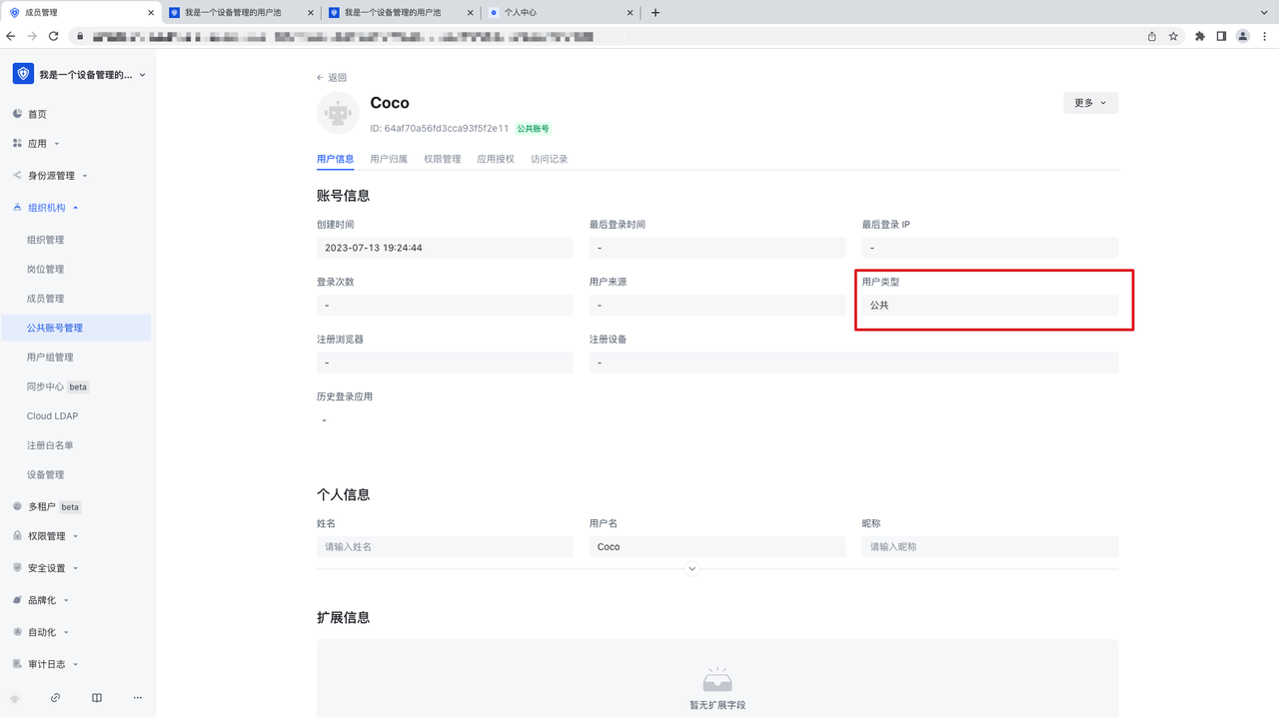Open the documentation book icon in sidebar
1279x717 pixels.
point(97,698)
